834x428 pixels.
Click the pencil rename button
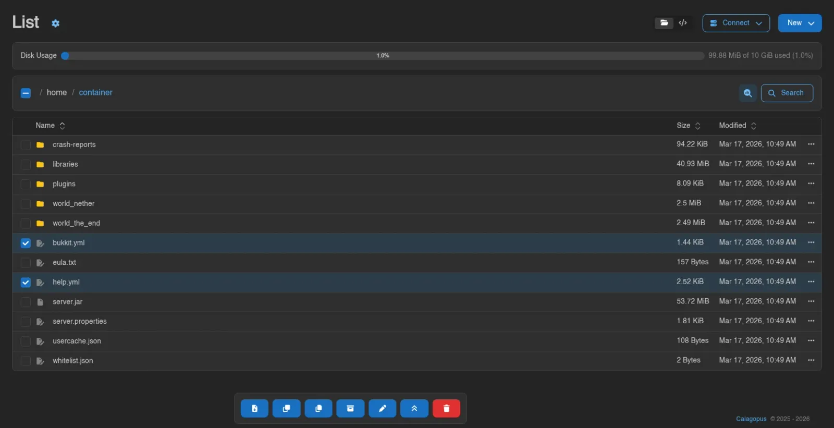(x=383, y=409)
